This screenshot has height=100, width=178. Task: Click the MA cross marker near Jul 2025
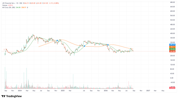coord(84,46)
